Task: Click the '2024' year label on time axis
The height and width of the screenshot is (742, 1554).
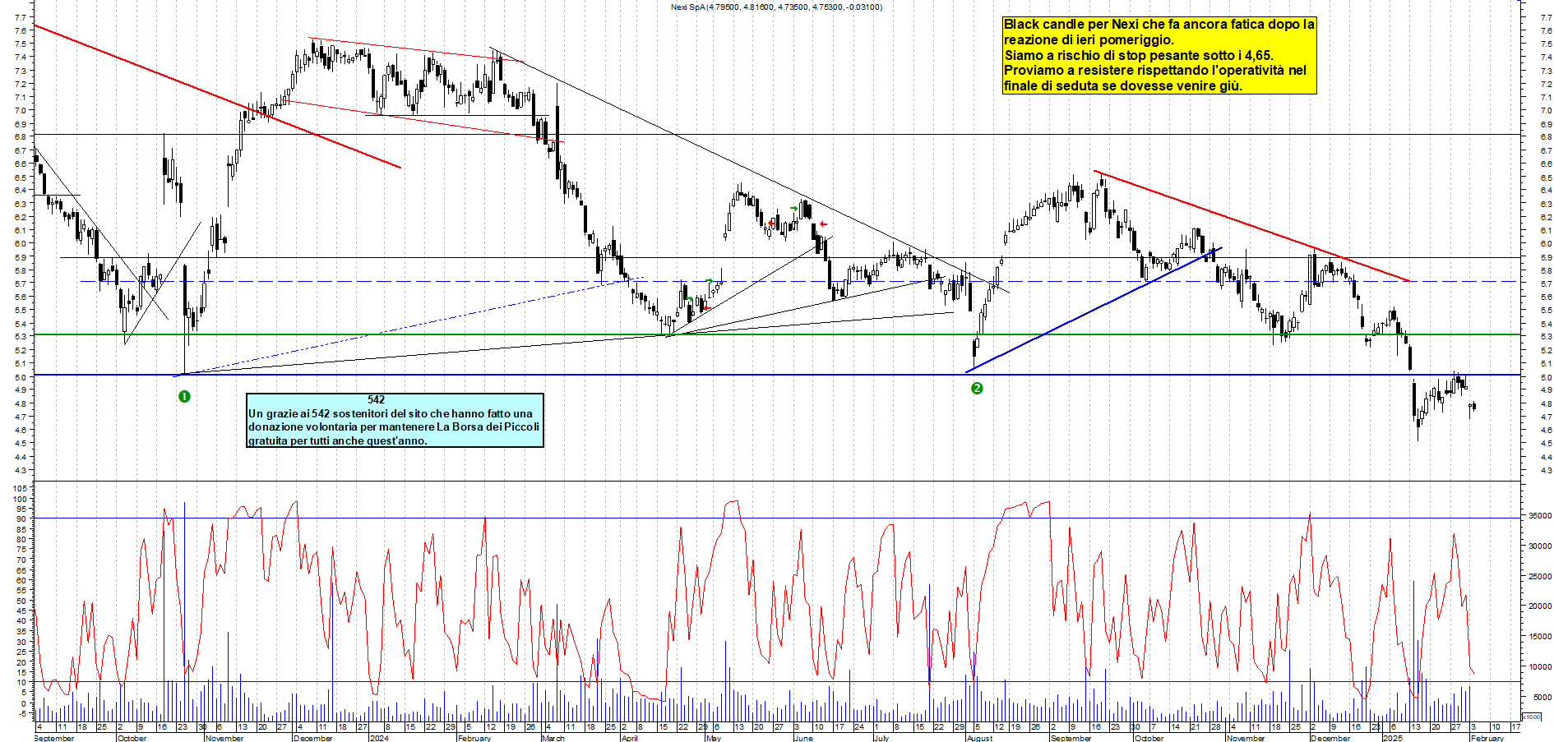Action: coord(379,738)
